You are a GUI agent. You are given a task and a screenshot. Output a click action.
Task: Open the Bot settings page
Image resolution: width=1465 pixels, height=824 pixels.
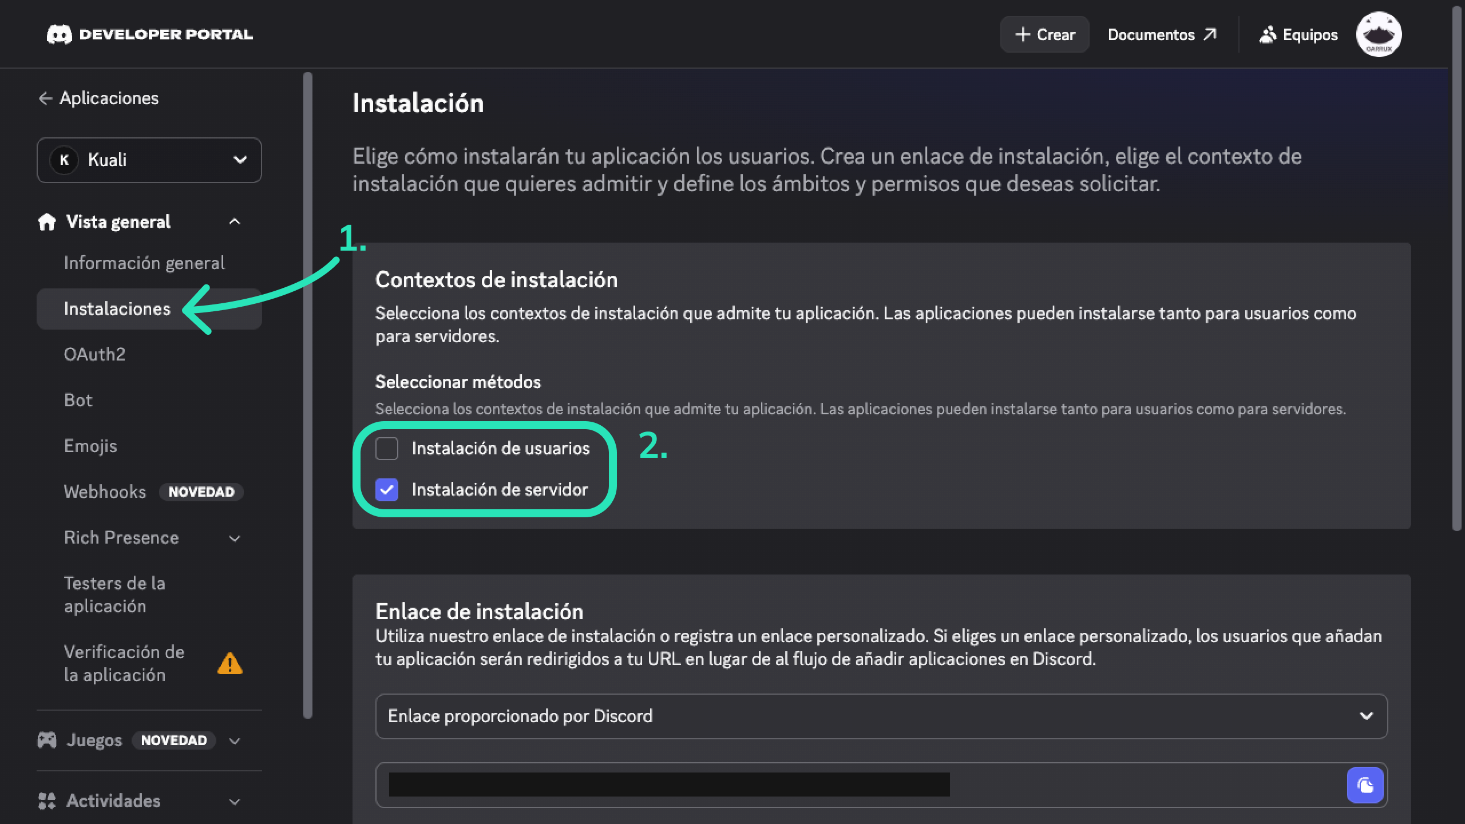click(x=78, y=401)
